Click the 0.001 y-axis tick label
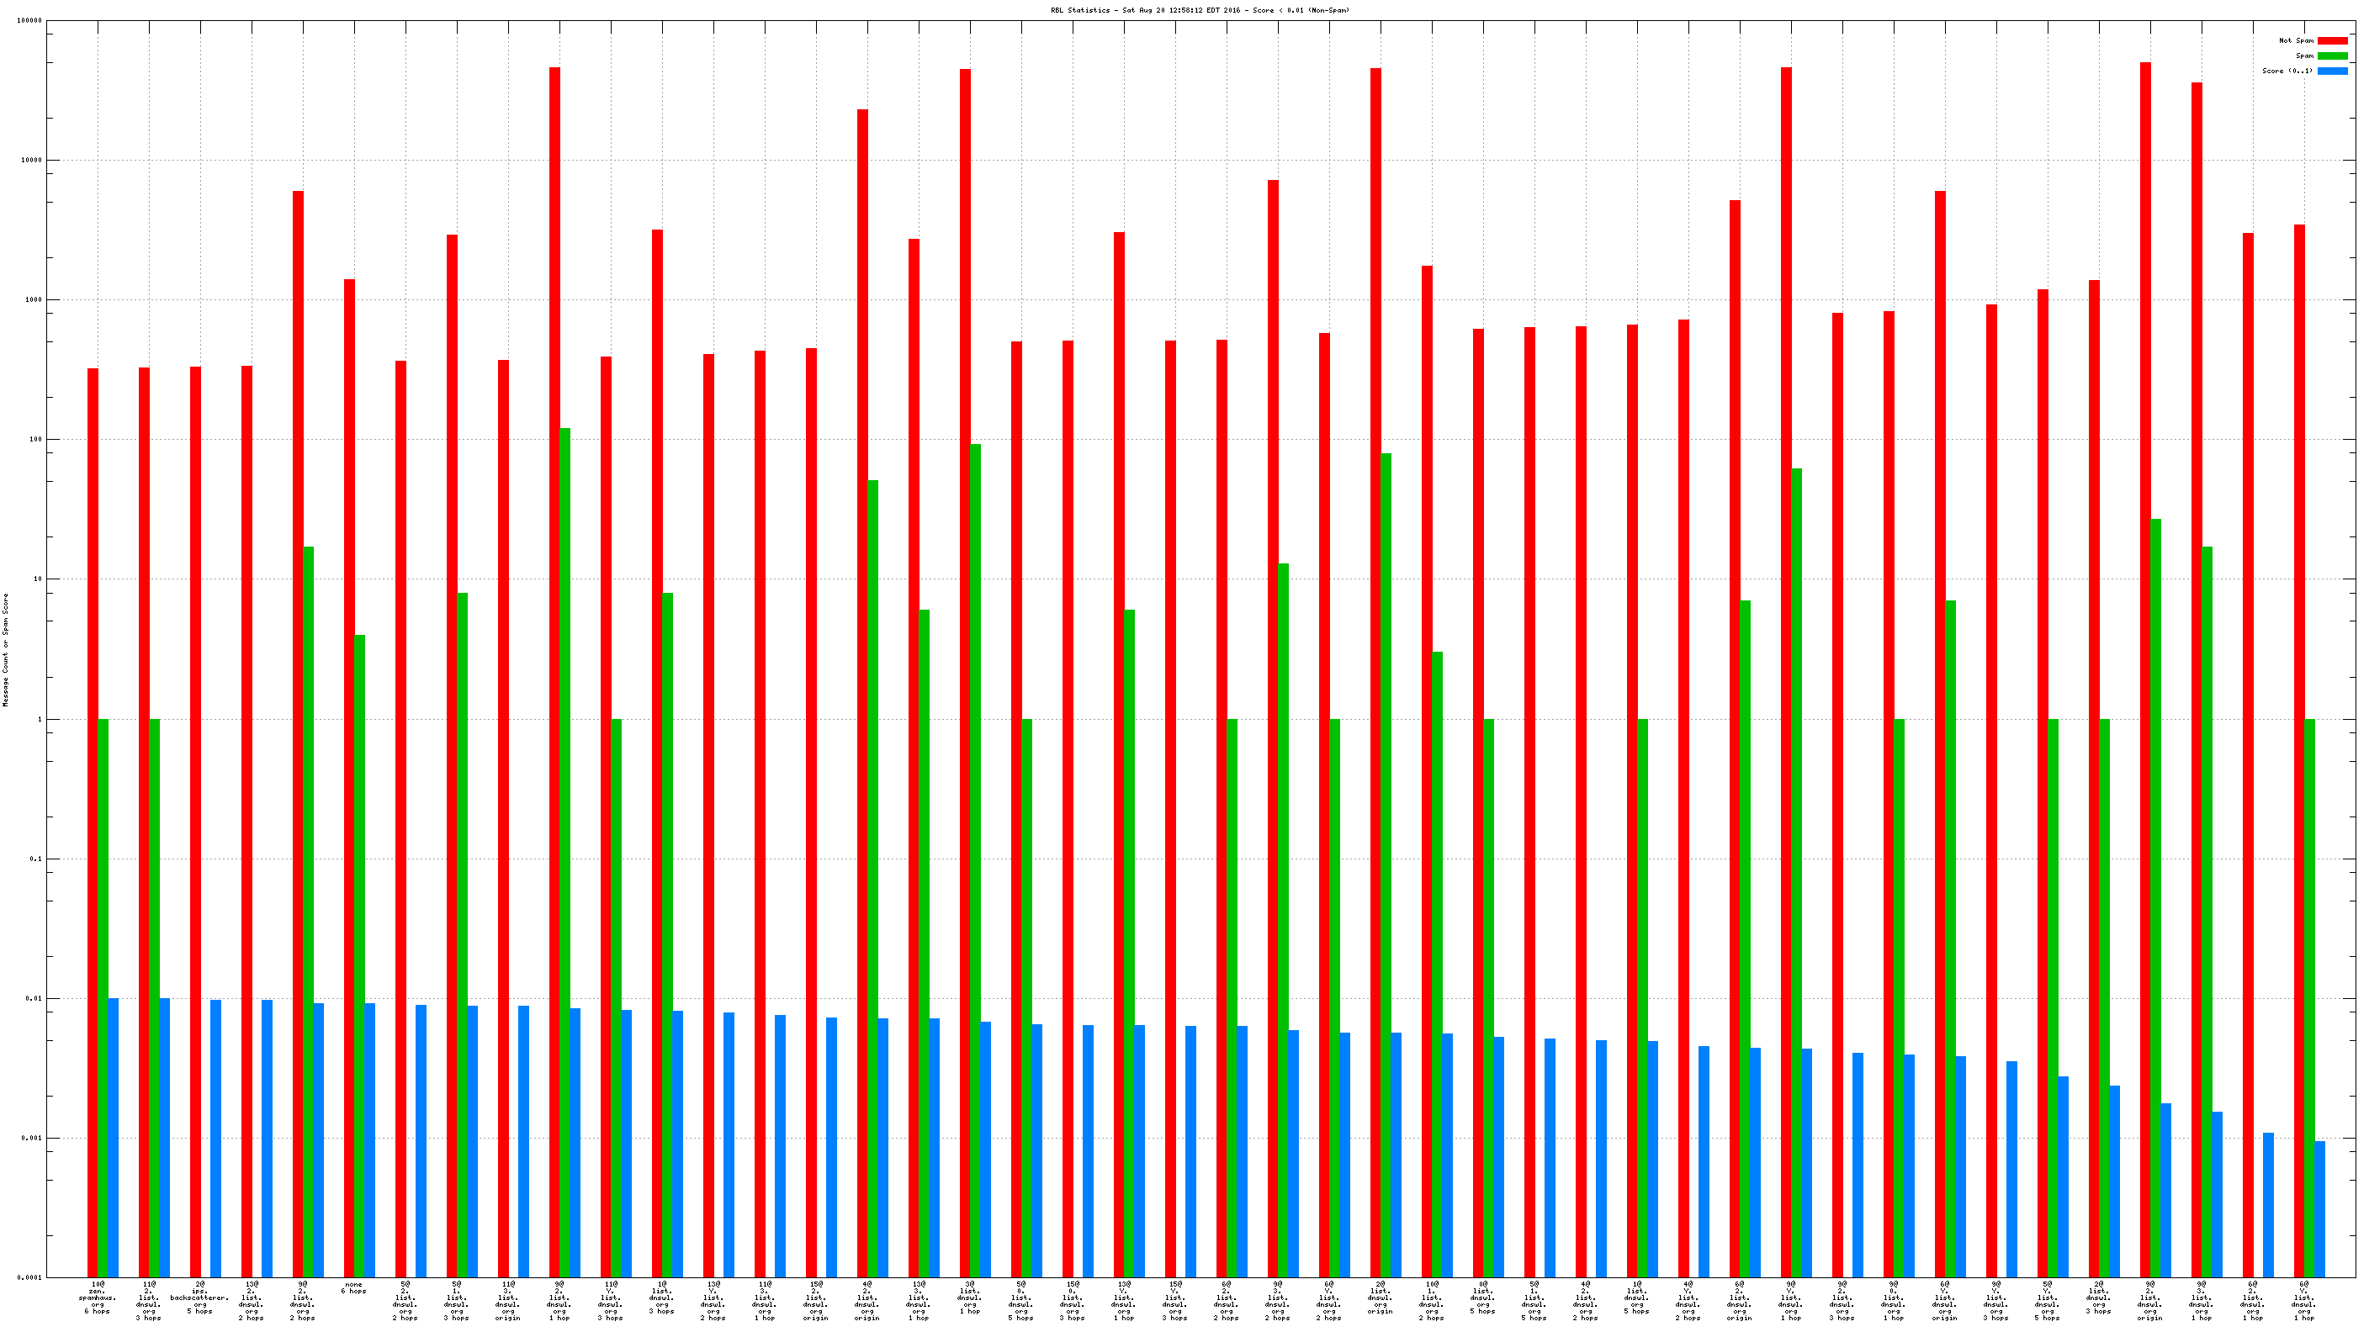This screenshot has width=2369, height=1332. pyautogui.click(x=31, y=1138)
